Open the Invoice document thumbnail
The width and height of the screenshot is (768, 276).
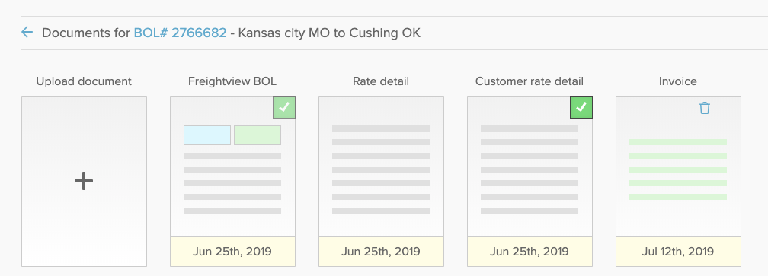pyautogui.click(x=678, y=167)
